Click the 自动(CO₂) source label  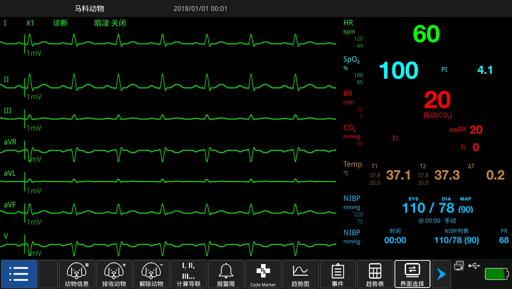(x=437, y=115)
